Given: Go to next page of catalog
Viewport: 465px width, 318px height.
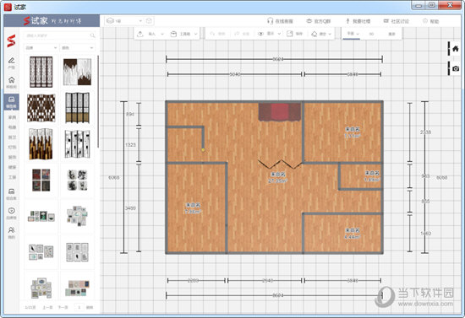Looking at the screenshot, I should [63, 307].
